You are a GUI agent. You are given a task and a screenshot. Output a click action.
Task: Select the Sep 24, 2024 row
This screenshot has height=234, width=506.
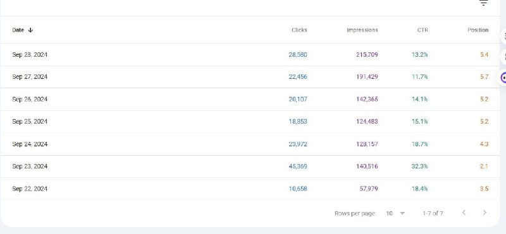[250, 144]
